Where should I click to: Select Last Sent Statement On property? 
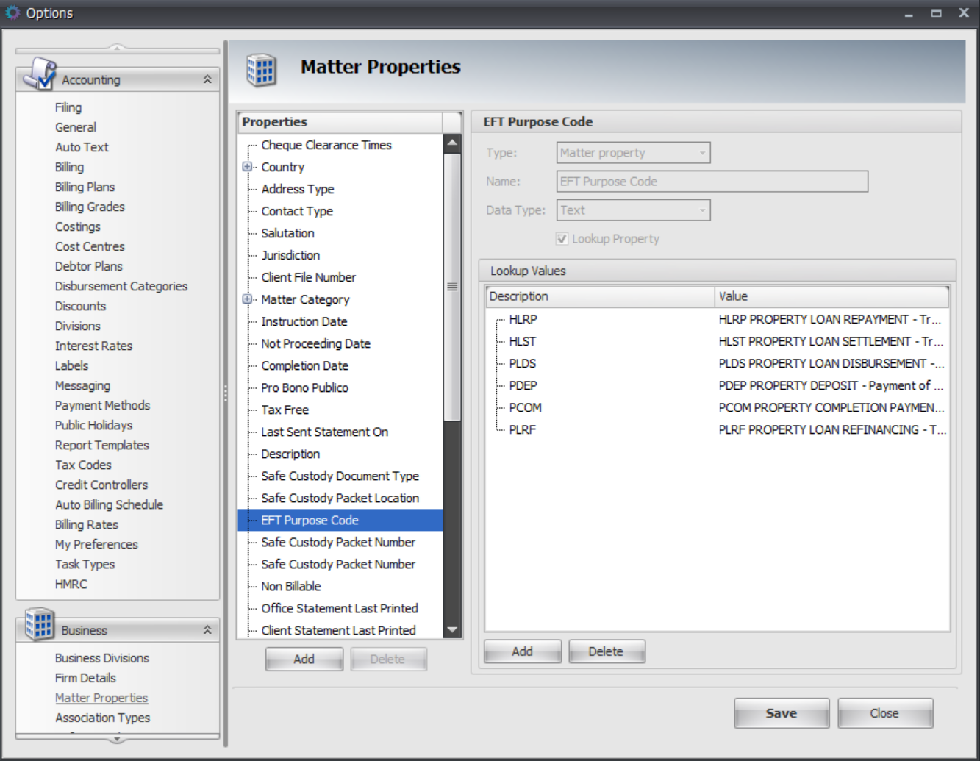(x=325, y=432)
